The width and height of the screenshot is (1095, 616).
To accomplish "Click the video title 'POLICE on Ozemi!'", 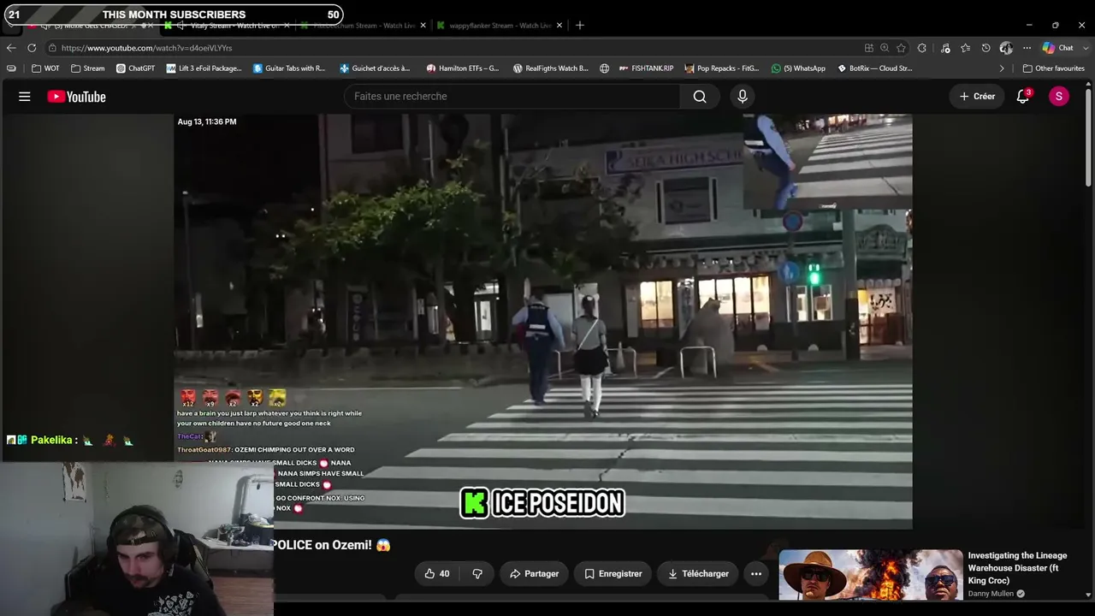I will click(331, 545).
